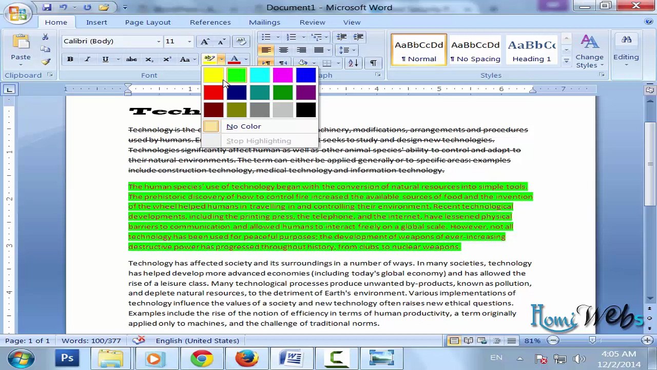Image resolution: width=657 pixels, height=370 pixels.
Task: Show paragraph marks with pilcrow icon
Action: pos(373,63)
